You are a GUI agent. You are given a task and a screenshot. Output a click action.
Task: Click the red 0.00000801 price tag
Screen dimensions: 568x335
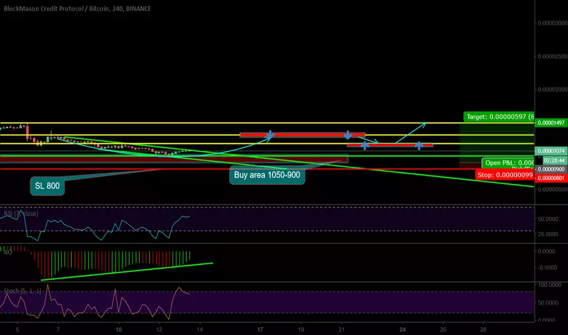tap(550, 178)
